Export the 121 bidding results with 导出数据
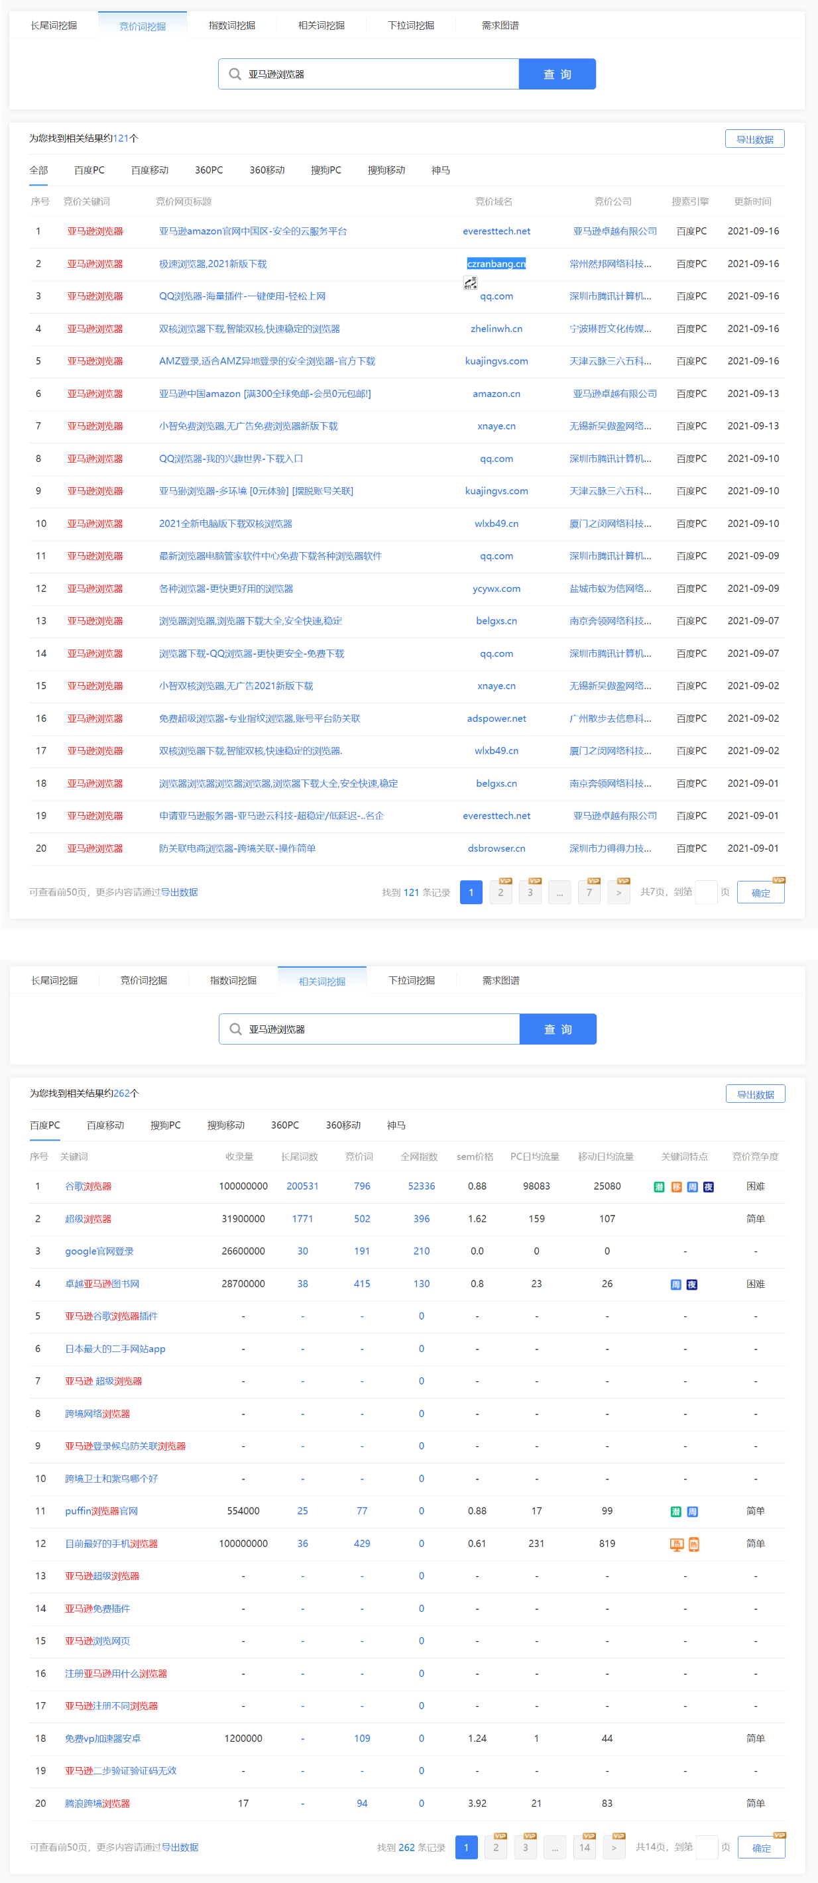 [x=754, y=139]
